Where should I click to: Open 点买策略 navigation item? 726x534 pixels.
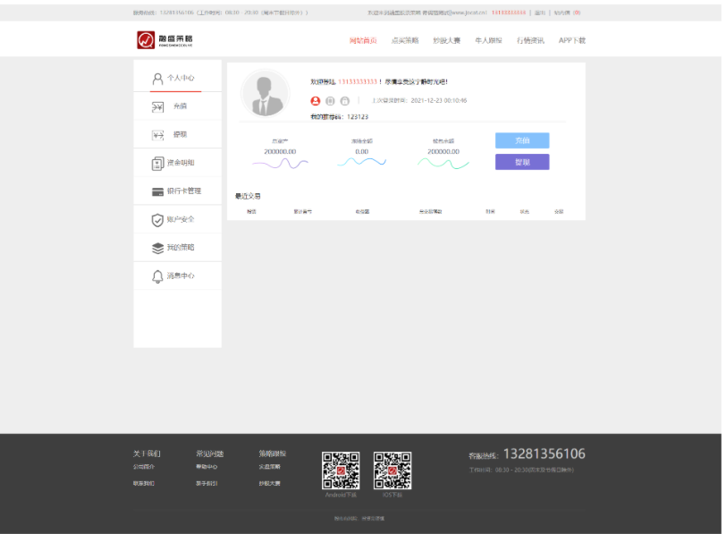405,40
